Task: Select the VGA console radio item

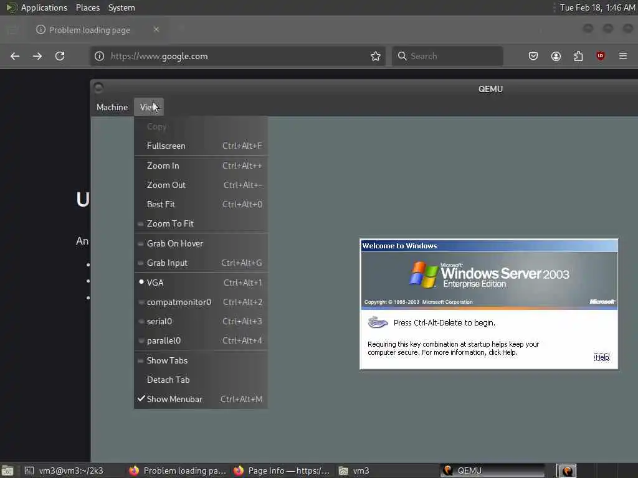Action: [x=201, y=283]
